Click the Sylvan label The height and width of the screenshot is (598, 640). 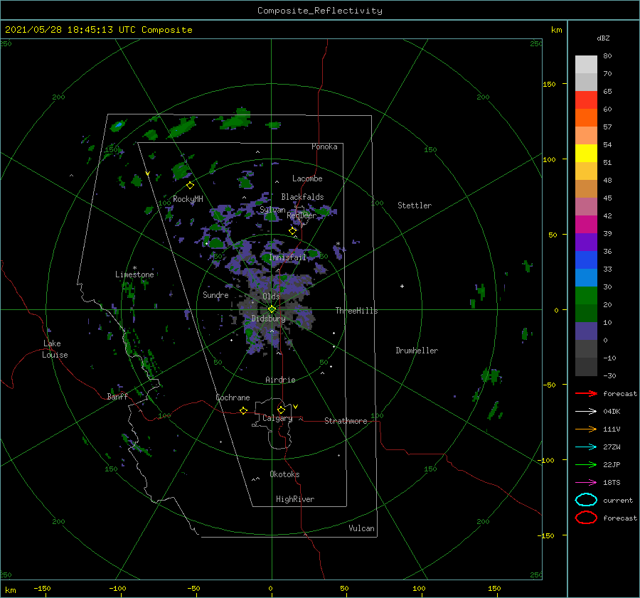coord(272,210)
